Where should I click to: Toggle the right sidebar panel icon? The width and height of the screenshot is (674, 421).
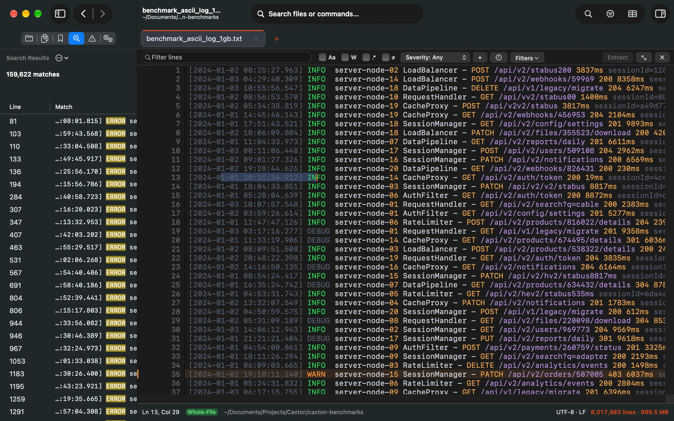coord(660,14)
